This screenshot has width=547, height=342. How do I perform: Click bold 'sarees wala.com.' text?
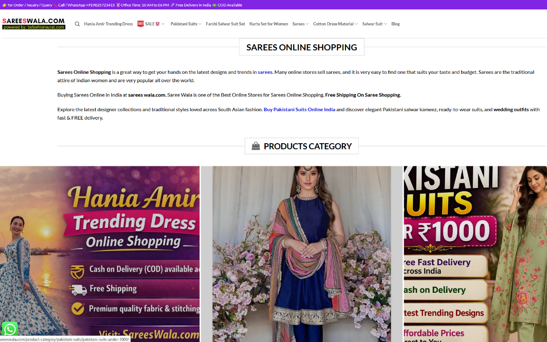tap(147, 95)
